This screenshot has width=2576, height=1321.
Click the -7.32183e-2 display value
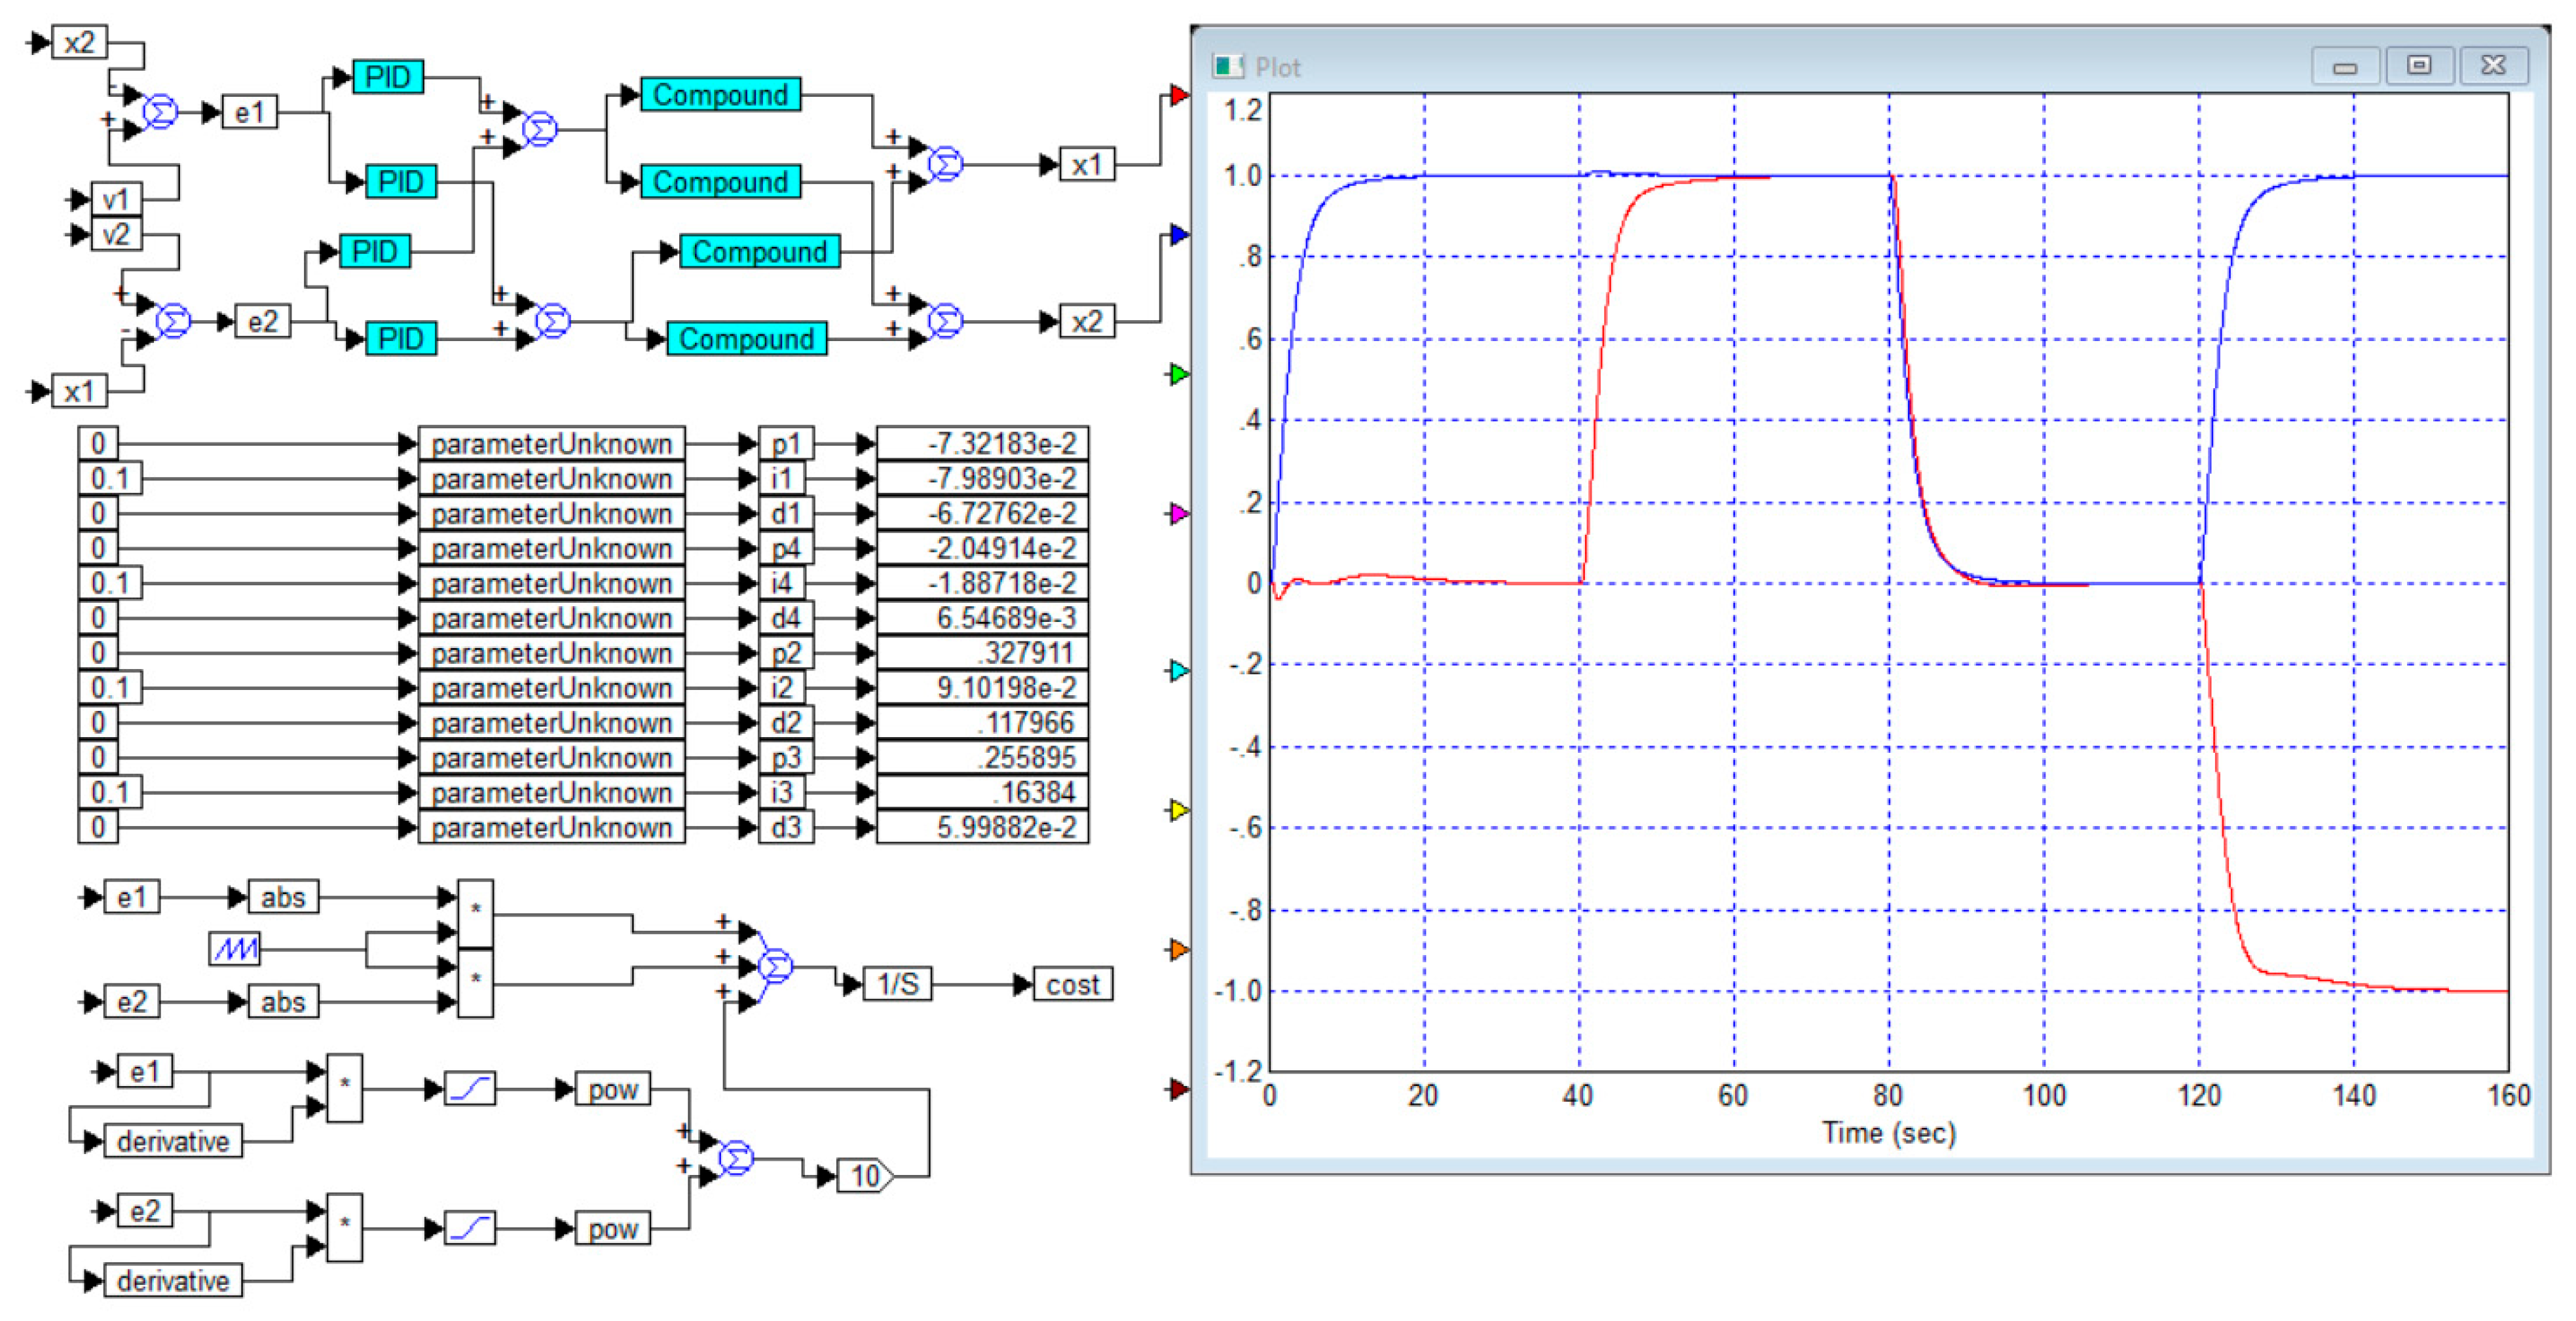(982, 443)
